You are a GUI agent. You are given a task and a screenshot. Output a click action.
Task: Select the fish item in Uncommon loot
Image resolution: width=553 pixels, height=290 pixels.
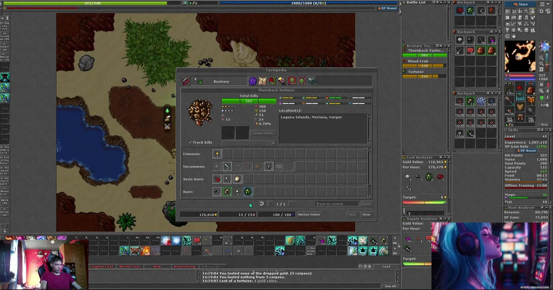227,166
